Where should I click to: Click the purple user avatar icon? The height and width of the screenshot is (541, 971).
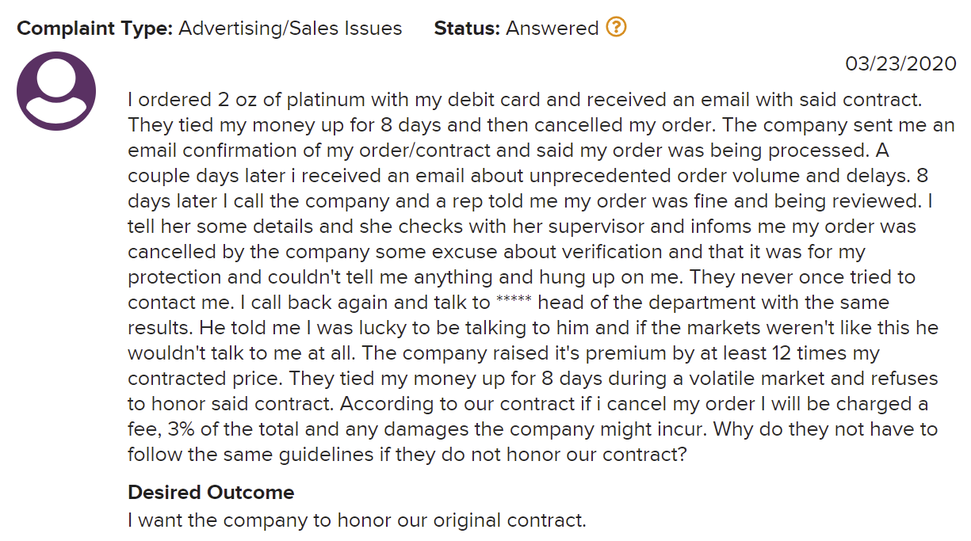tap(56, 91)
